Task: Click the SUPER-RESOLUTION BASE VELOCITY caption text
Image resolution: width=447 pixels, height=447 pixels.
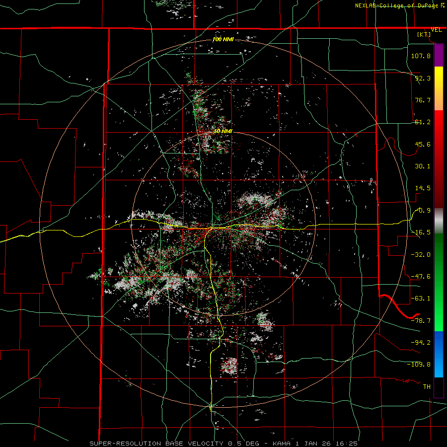Action: click(157, 444)
